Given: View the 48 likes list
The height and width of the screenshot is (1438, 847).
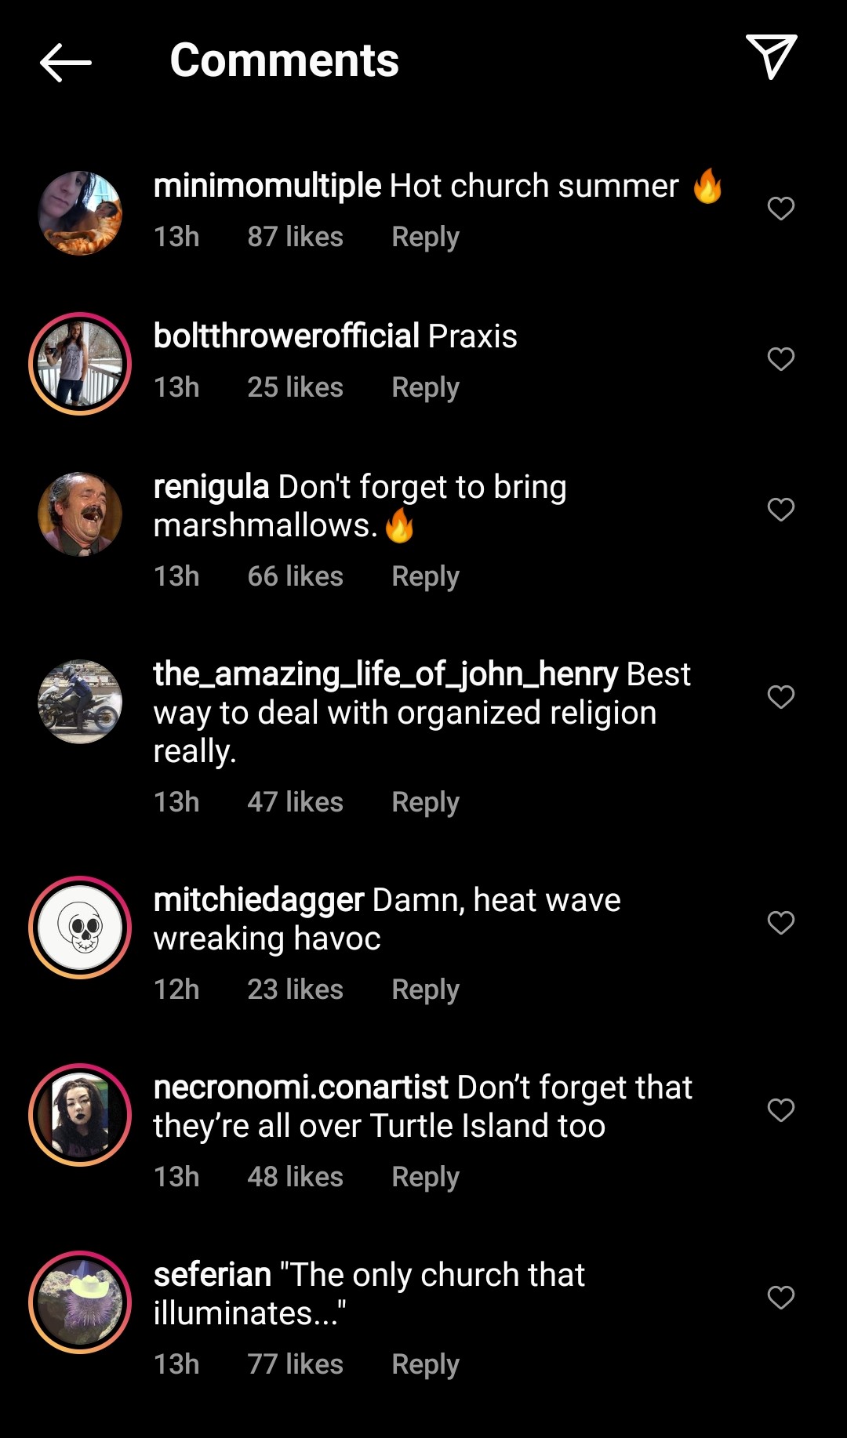Looking at the screenshot, I should click(x=295, y=1177).
